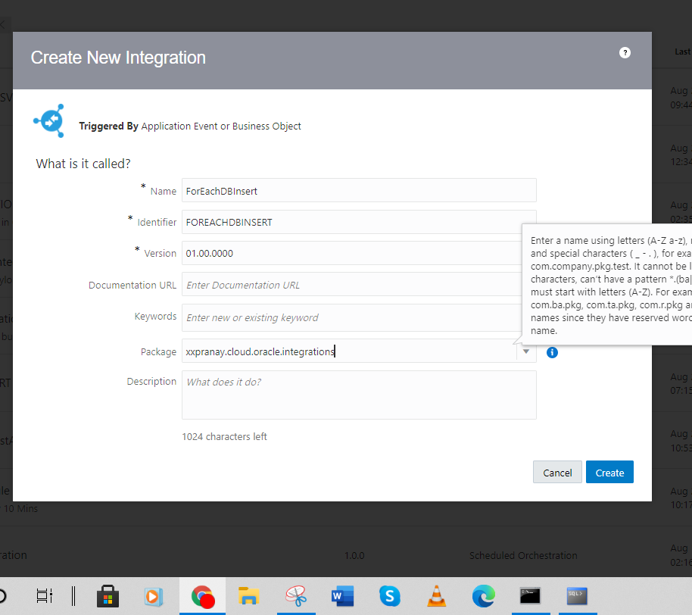Image resolution: width=692 pixels, height=615 pixels.
Task: Open Microsoft Word from the taskbar
Action: [342, 596]
